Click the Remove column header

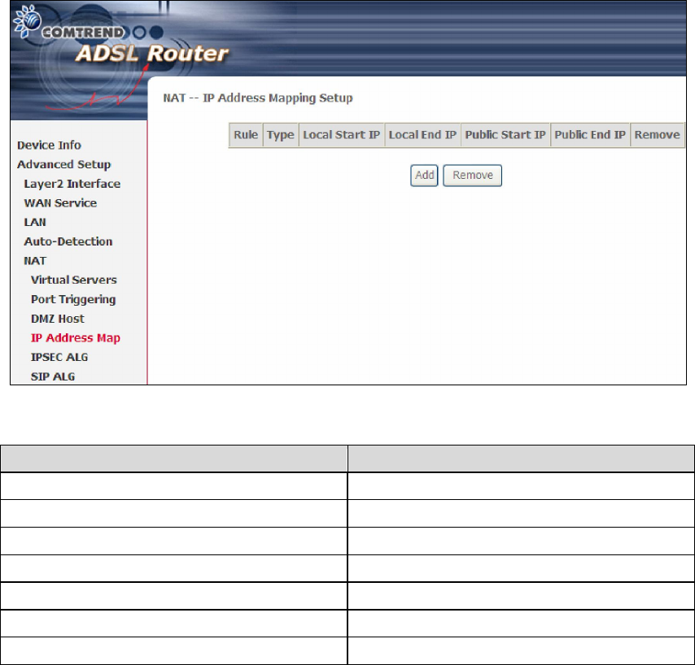[x=657, y=135]
